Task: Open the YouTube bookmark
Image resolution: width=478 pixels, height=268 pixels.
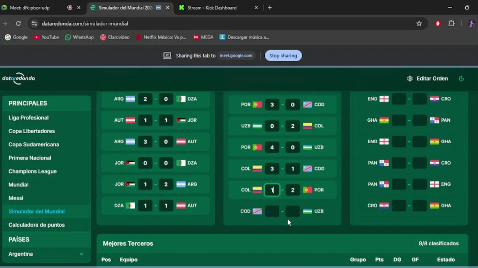Action: point(46,37)
